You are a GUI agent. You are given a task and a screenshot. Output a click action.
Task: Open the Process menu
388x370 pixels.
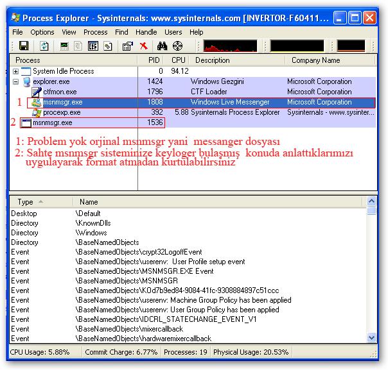click(96, 32)
